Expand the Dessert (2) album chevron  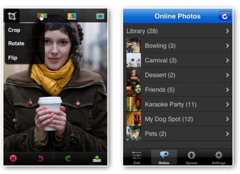click(228, 75)
